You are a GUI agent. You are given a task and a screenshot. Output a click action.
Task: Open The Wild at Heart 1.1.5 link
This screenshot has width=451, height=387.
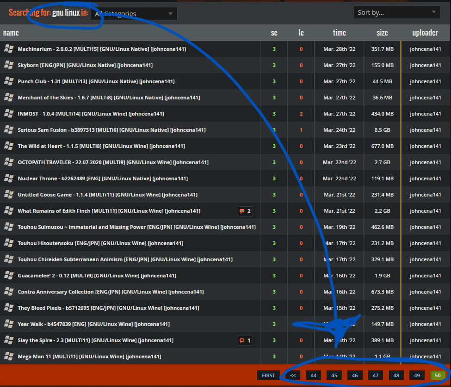tap(101, 146)
